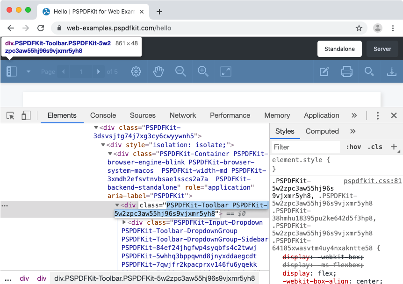The image size is (403, 284).
Task: Click the zoom-in magnifier icon
Action: (x=203, y=71)
